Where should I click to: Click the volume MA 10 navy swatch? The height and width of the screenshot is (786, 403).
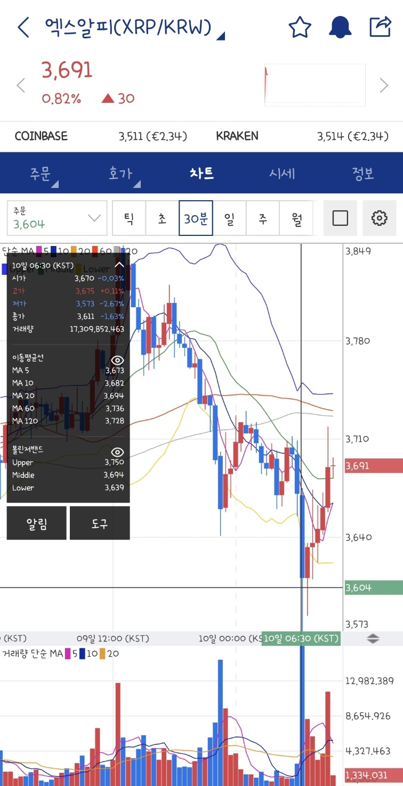pyautogui.click(x=82, y=653)
